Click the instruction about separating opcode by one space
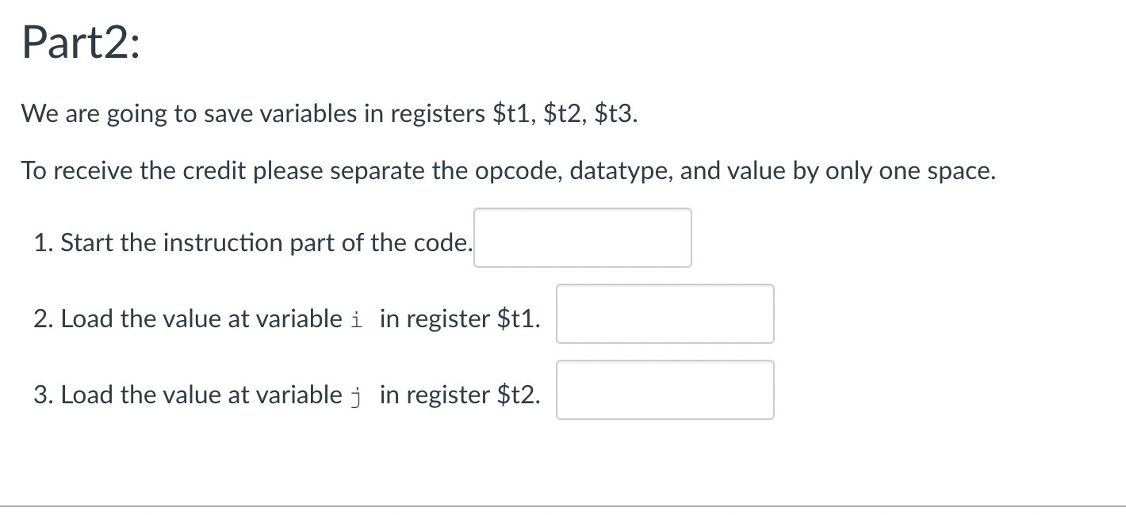The image size is (1126, 515). (x=507, y=170)
